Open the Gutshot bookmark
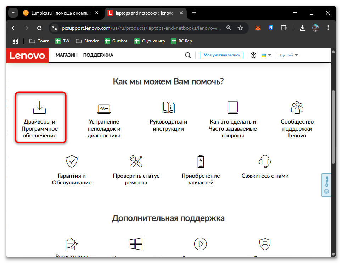The height and width of the screenshot is (263, 342). [116, 41]
